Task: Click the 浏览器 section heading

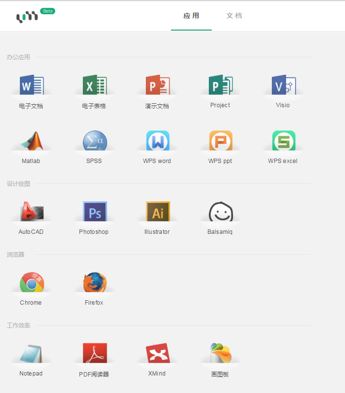Action: point(16,255)
